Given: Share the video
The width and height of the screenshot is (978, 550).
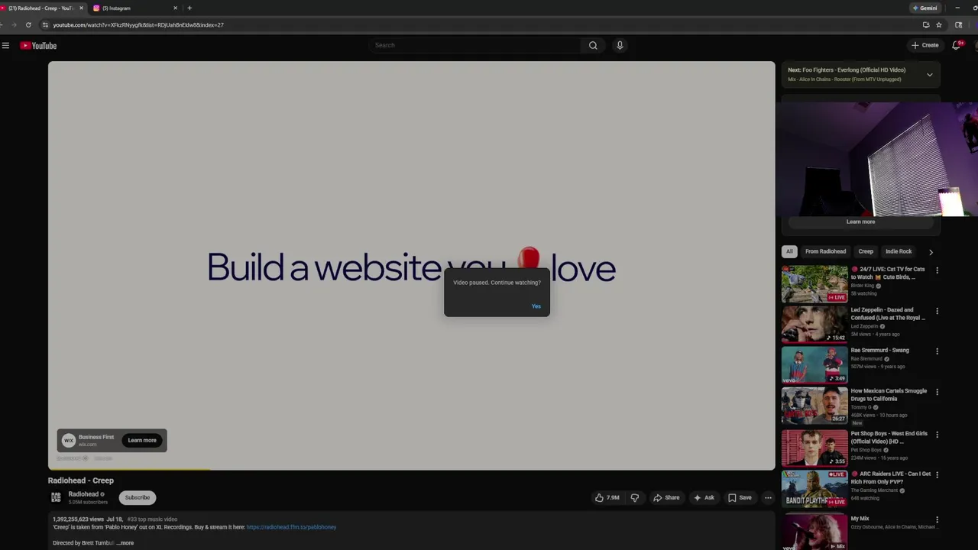Looking at the screenshot, I should 666,497.
